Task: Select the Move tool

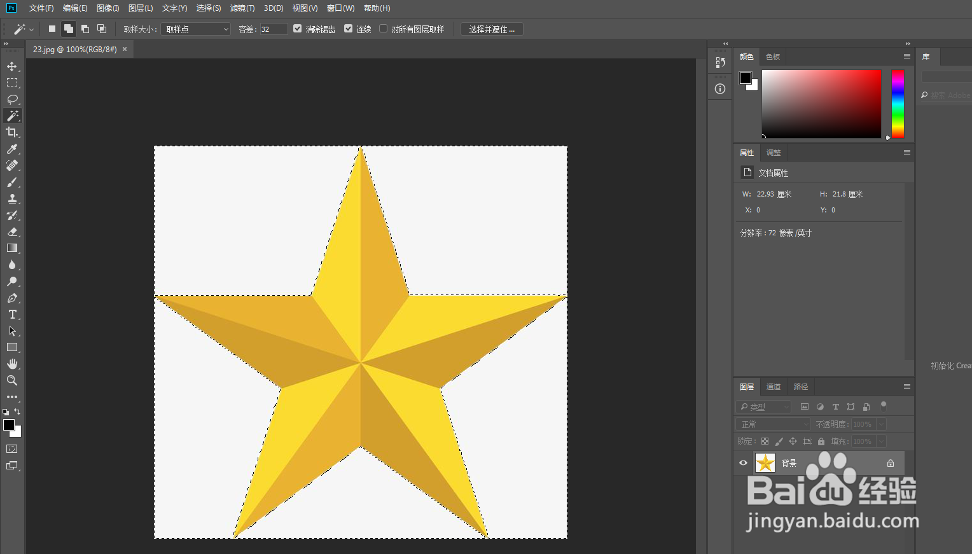Action: coord(12,66)
